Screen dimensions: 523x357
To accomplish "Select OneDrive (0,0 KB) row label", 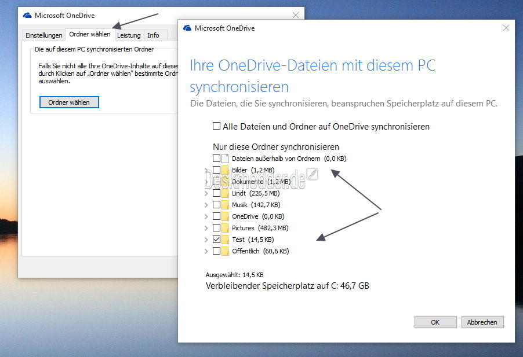I will 258,216.
